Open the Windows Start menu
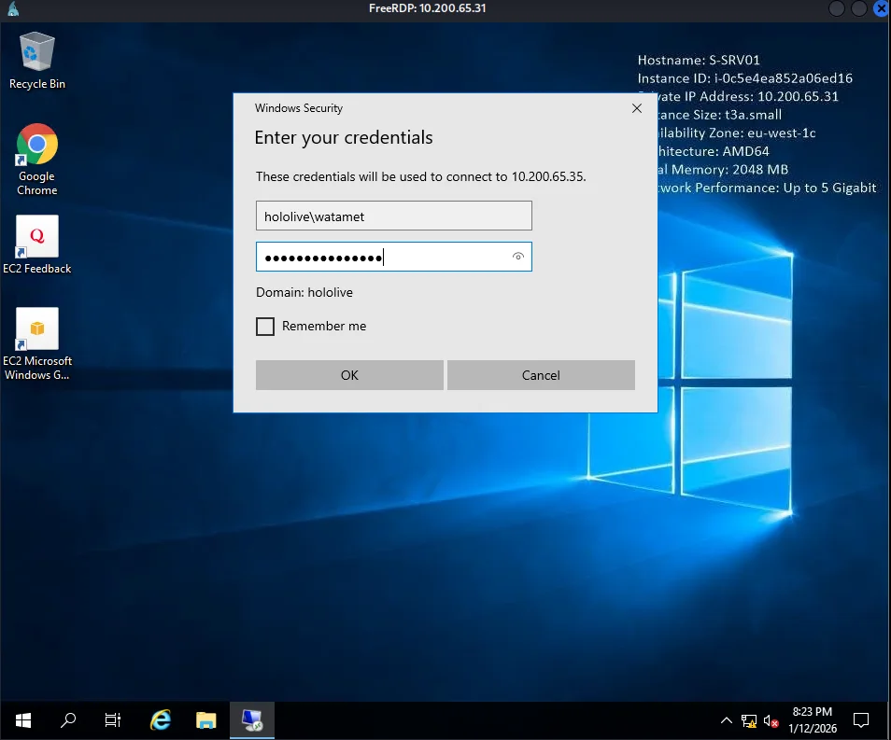Image resolution: width=891 pixels, height=740 pixels. click(x=23, y=720)
